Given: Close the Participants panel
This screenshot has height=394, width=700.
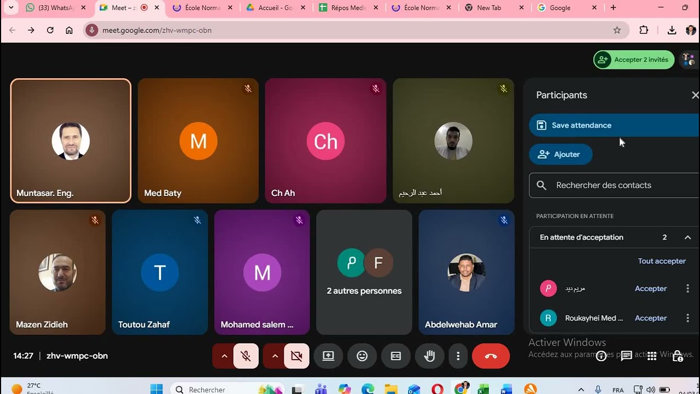Looking at the screenshot, I should point(695,95).
